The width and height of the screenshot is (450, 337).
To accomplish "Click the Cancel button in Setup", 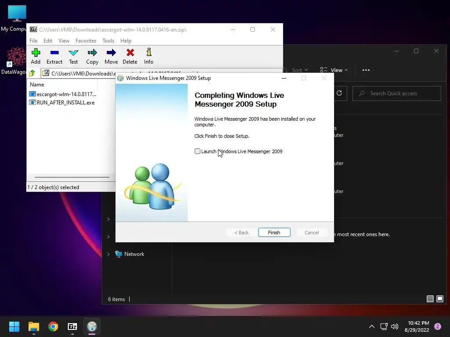I will tap(312, 233).
